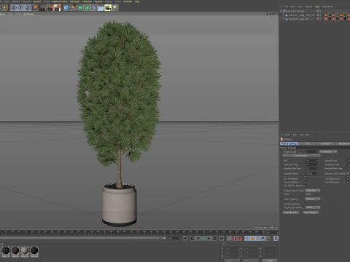This screenshot has width=350, height=262.
Task: Toggle Scale keyframe recording icon
Action: [x=252, y=239]
